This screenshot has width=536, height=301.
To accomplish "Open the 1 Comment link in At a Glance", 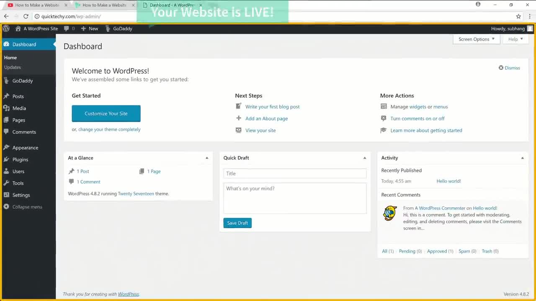I will (x=88, y=182).
